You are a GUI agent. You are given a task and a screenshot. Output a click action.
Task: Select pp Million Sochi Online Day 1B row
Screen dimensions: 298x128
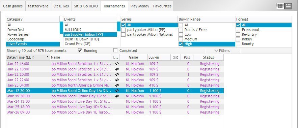coord(115,96)
